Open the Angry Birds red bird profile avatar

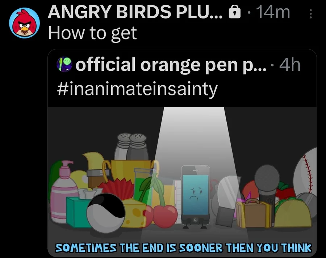click(24, 23)
